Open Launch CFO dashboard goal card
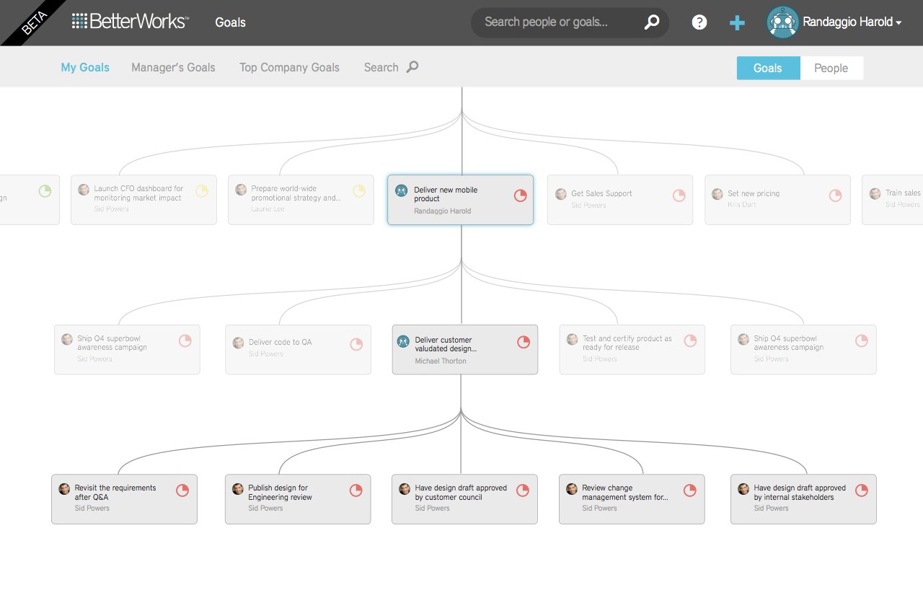 click(143, 200)
